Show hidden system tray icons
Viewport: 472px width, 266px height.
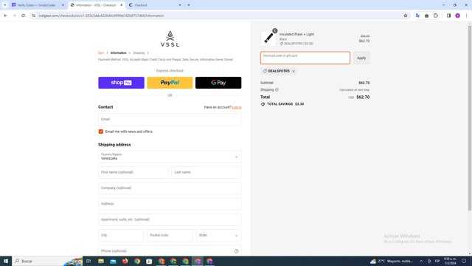421,261
